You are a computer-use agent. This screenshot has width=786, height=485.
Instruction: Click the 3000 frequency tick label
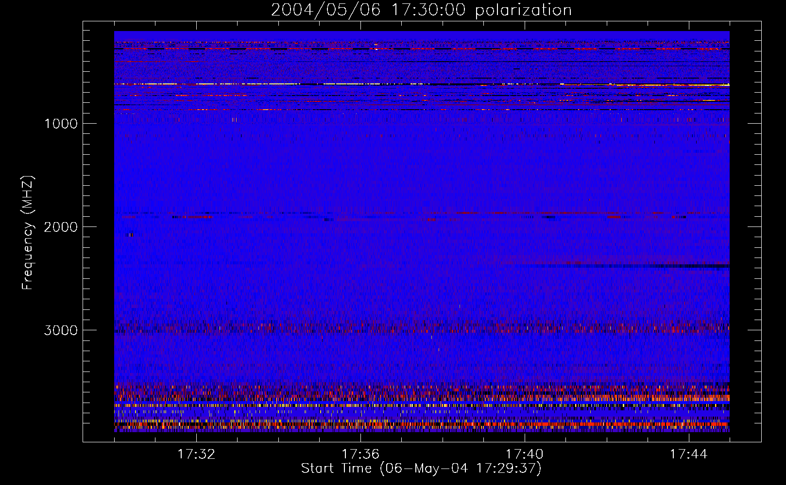coord(61,330)
